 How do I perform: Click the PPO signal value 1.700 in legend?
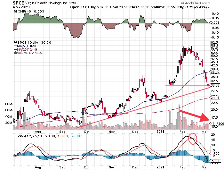63,136
